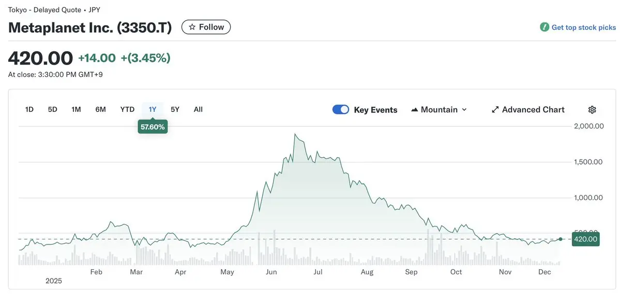The height and width of the screenshot is (294, 620).
Task: Click the chart peak near mid-June
Action: 295,134
